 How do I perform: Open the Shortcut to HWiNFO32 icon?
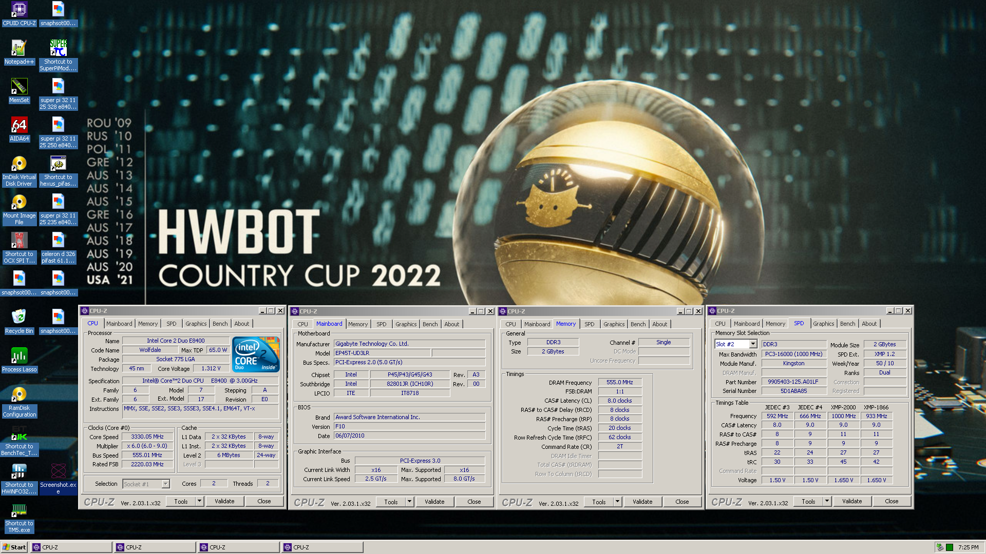(19, 479)
